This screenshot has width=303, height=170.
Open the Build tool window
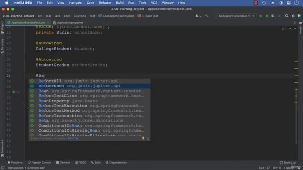click(96, 163)
